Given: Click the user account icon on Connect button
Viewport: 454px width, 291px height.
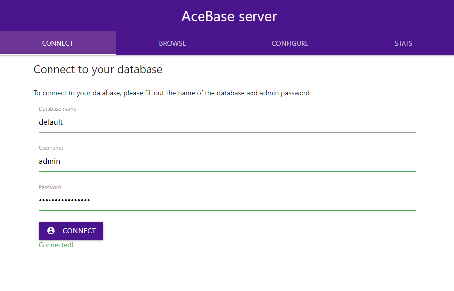Looking at the screenshot, I should pyautogui.click(x=51, y=231).
